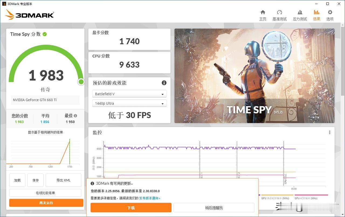Viewport: 345px width, 217px height.
Task: Click the 3DMark logo in the header
Action: point(29,15)
